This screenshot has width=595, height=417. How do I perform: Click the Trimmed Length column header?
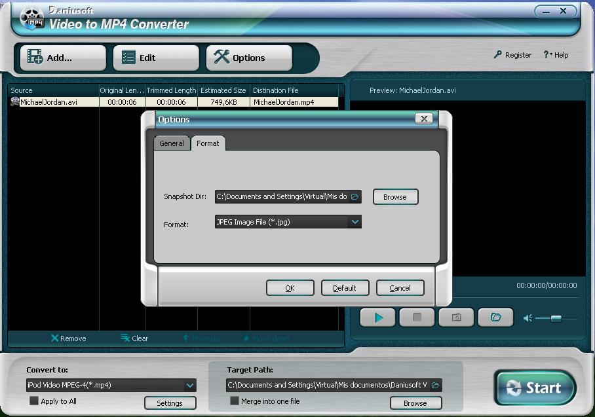[x=171, y=90]
